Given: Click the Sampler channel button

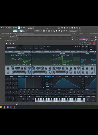Looking at the screenshot, I should 84,37.
